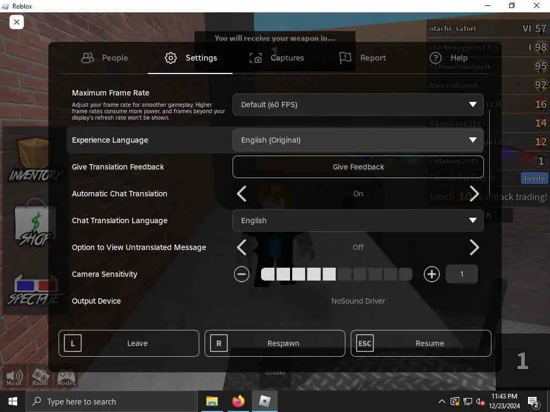The image size is (550, 412).
Task: Click the security shield tray icon
Action: [x=455, y=401]
